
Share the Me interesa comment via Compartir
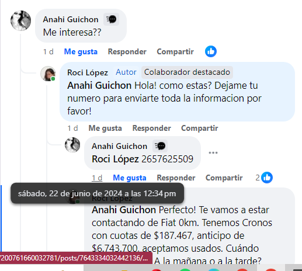[x=175, y=51]
